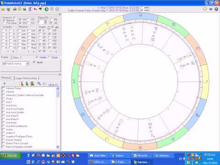Image resolution: width=220 pixels, height=165 pixels.
Task: Click the Aquarius glyph on the green ring segment
Action: tap(174, 24)
